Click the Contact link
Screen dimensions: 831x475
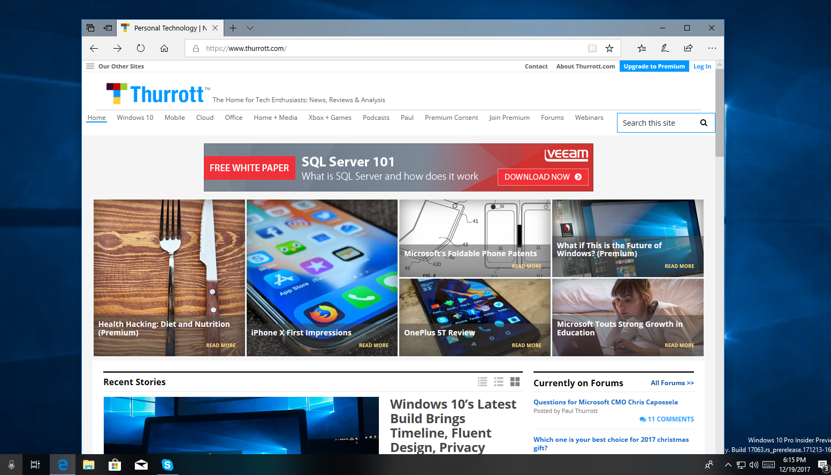click(536, 66)
